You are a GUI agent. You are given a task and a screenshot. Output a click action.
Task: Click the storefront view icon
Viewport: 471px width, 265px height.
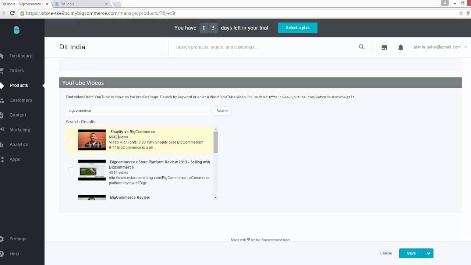[x=384, y=47]
